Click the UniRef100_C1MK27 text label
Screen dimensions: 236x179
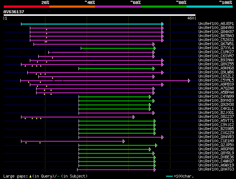tap(216, 52)
